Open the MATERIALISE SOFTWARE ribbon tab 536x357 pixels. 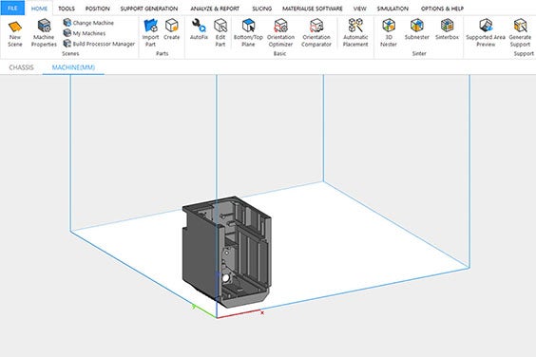click(x=313, y=9)
